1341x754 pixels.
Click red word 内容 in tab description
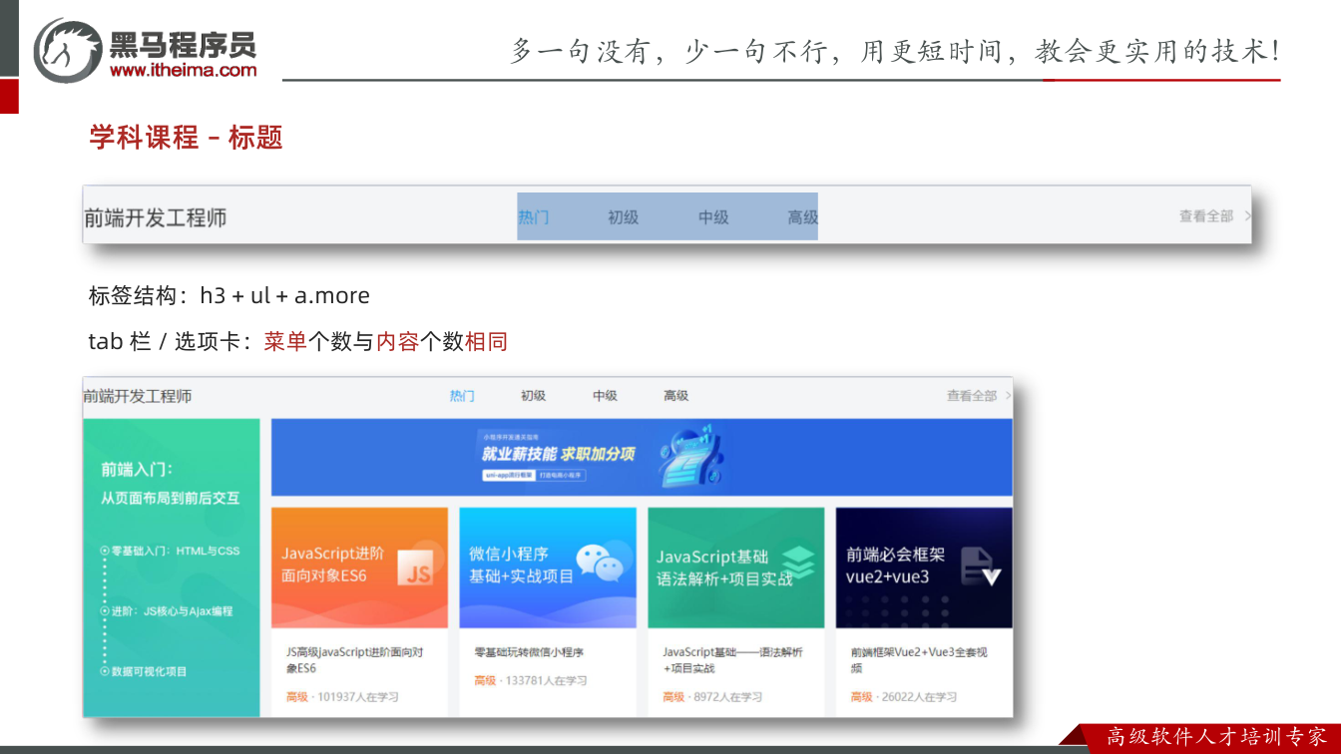pyautogui.click(x=397, y=342)
